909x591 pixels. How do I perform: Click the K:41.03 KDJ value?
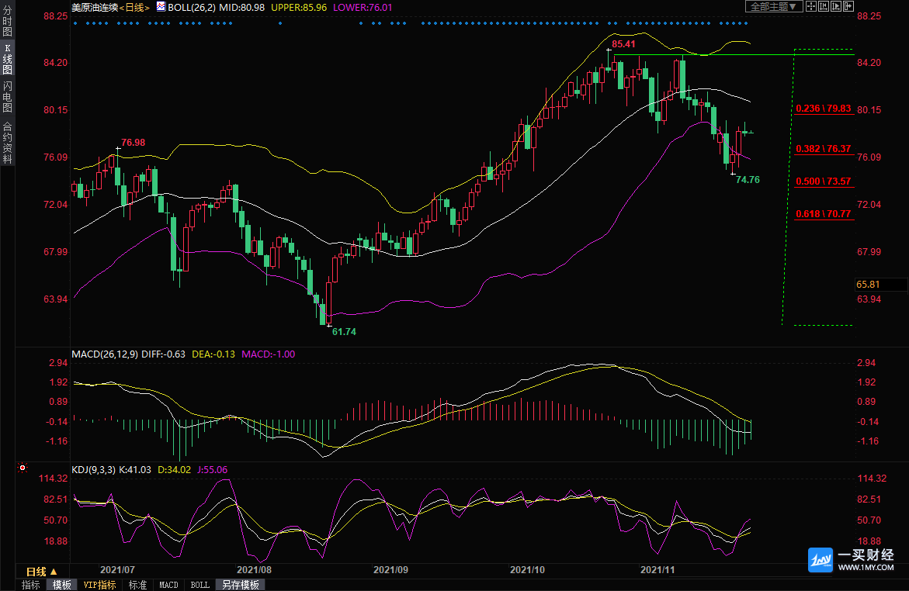[135, 470]
